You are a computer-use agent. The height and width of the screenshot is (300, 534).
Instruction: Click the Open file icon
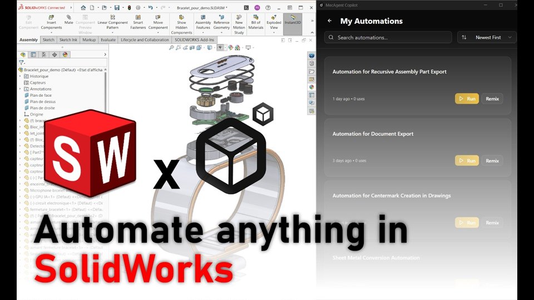104,7
